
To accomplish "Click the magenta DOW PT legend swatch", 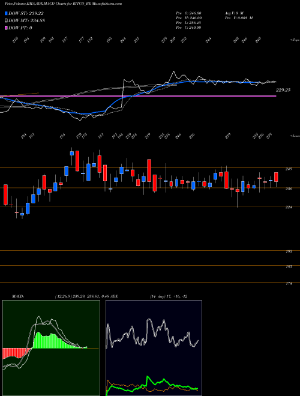I will 6,28.
